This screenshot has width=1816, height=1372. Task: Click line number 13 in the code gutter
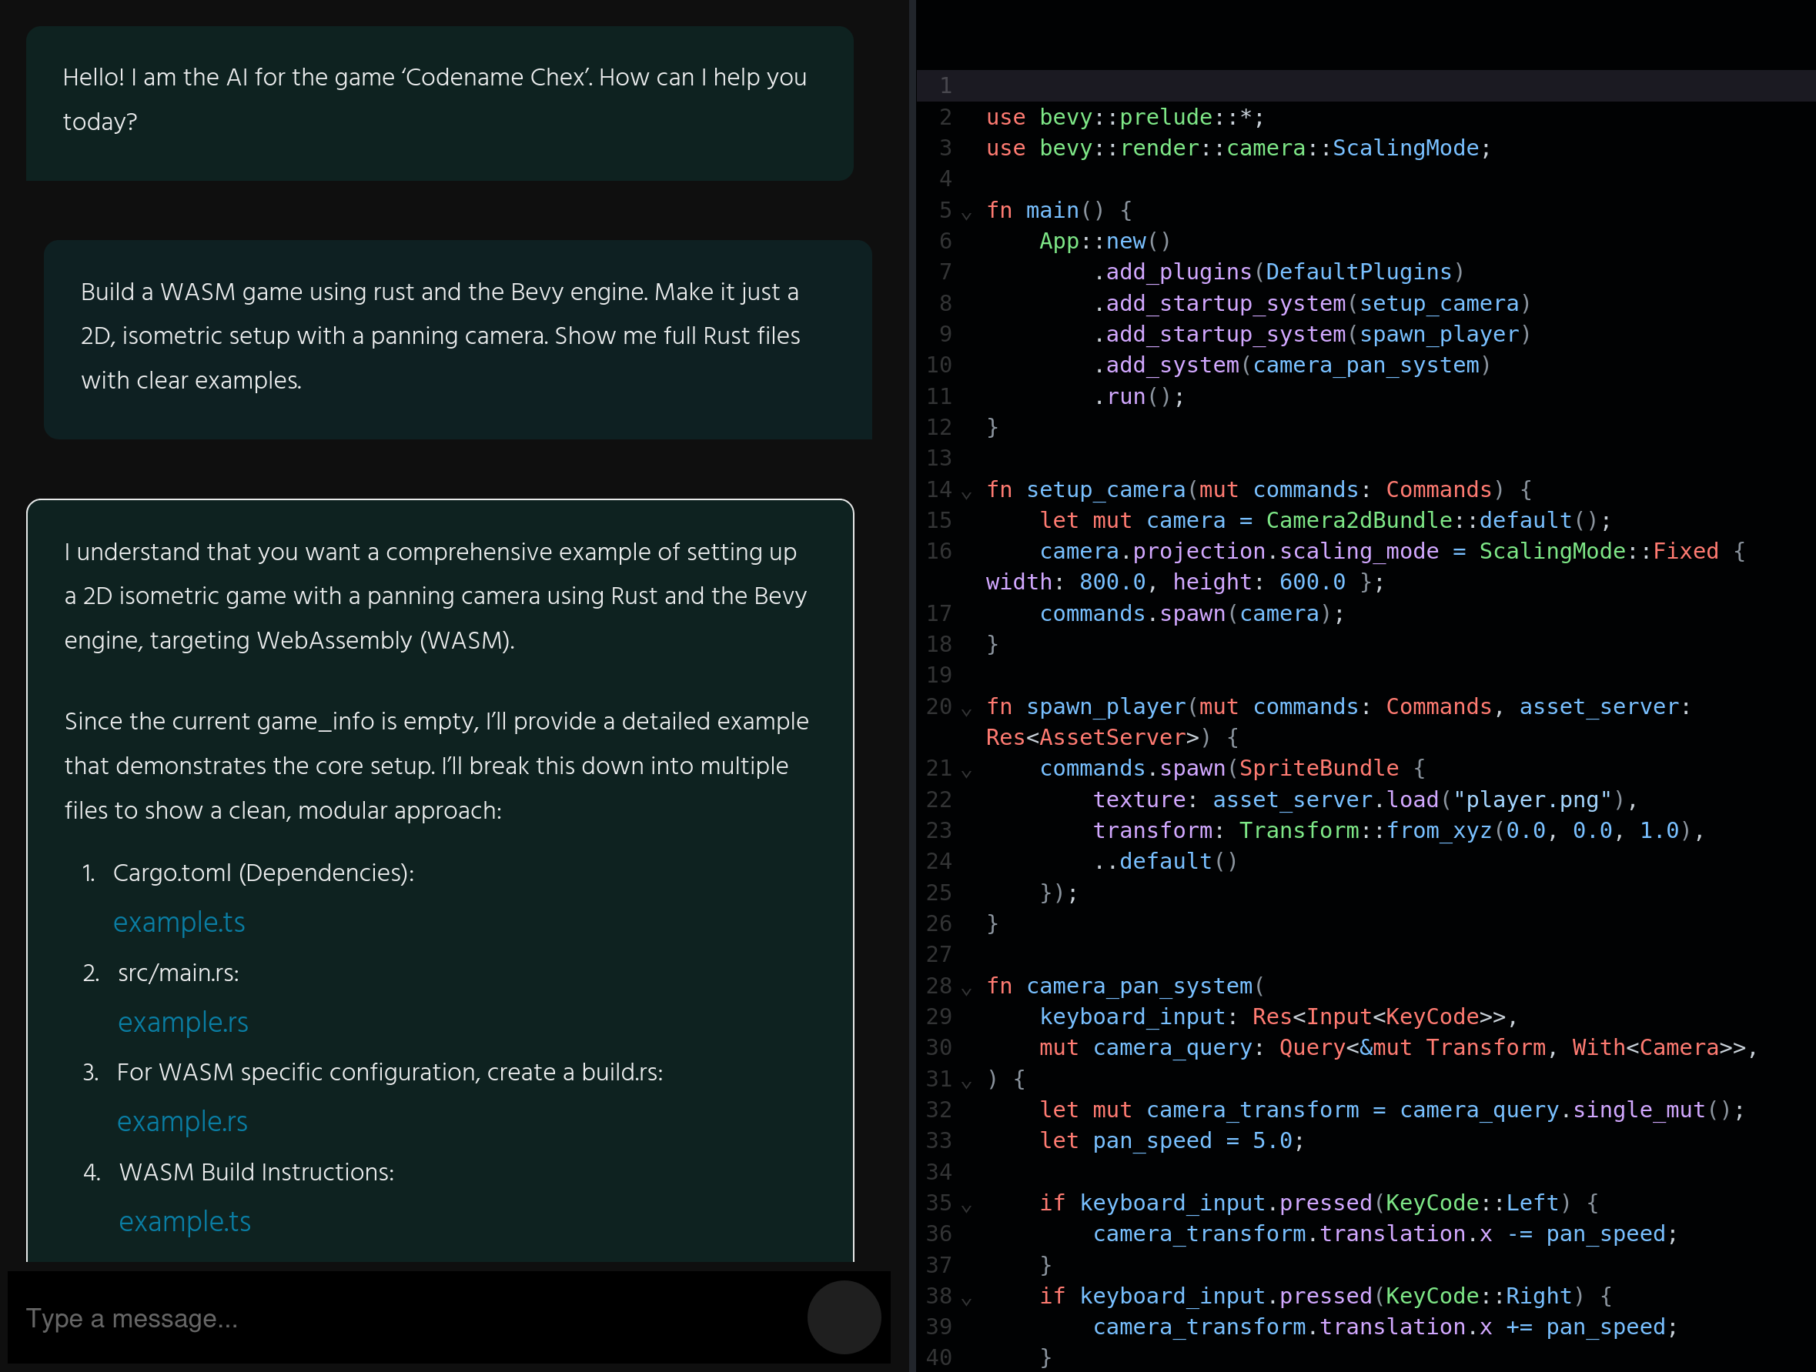pos(938,458)
